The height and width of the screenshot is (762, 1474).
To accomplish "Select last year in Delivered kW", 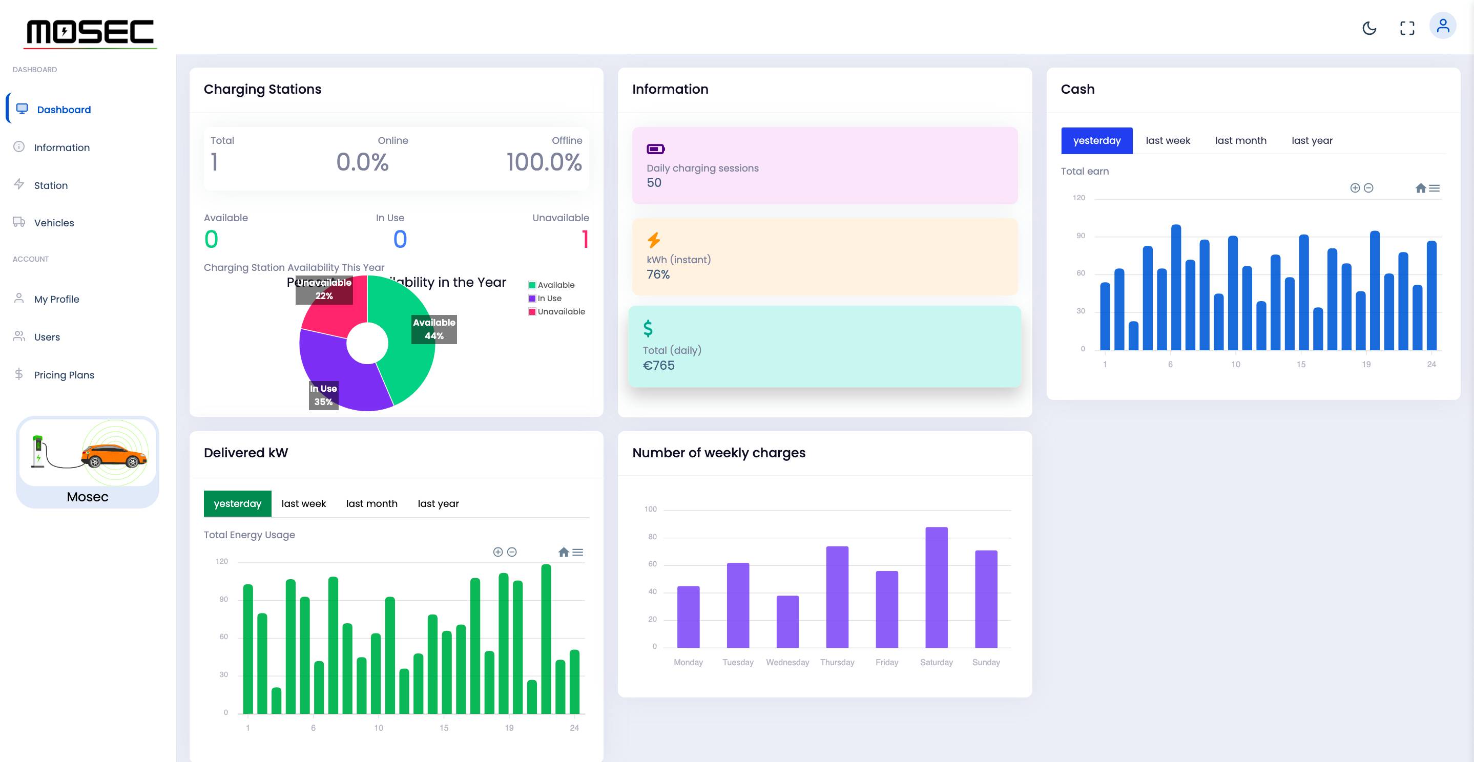I will coord(438,503).
